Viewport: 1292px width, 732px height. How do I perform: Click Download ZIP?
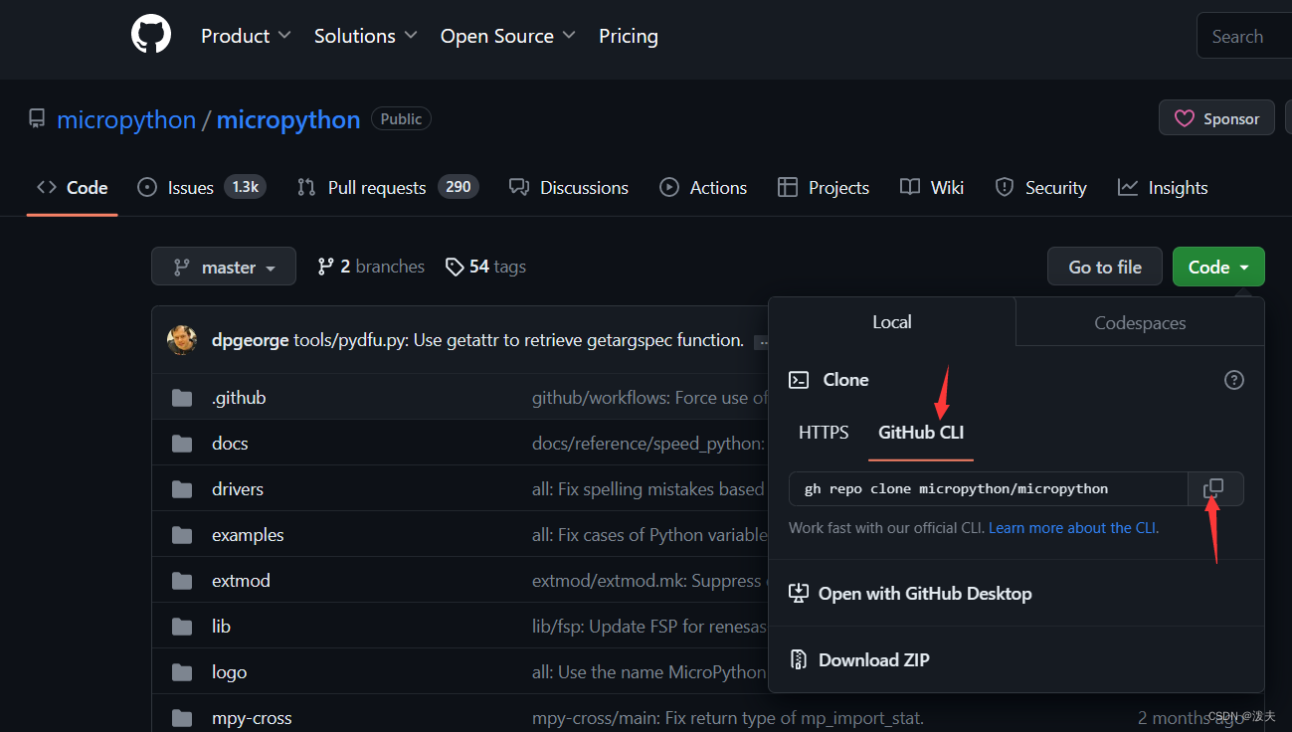859,659
